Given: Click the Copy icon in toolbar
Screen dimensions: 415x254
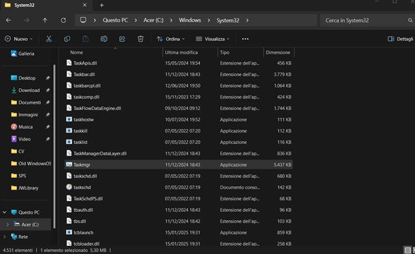Looking at the screenshot, I should pyautogui.click(x=67, y=39).
